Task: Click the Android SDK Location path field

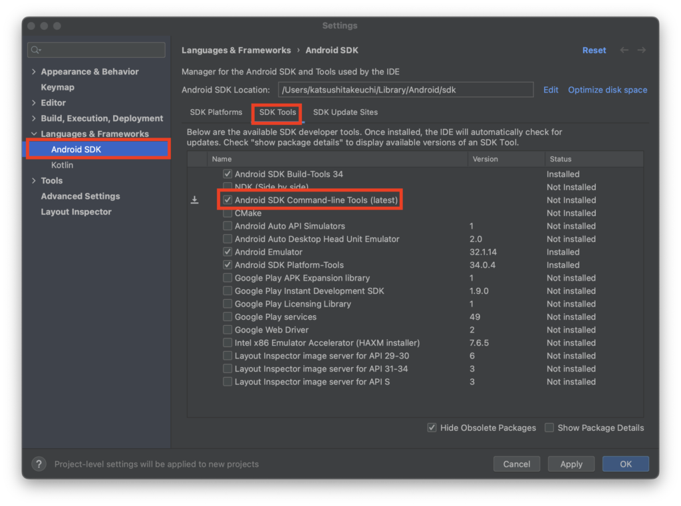Action: coord(406,90)
